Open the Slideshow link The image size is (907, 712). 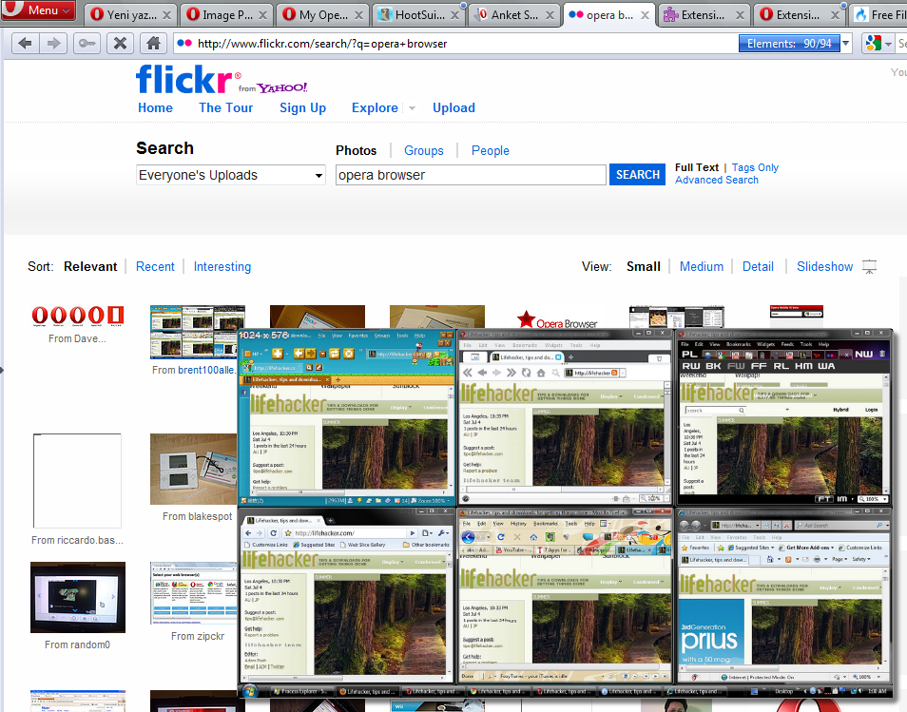coord(824,266)
